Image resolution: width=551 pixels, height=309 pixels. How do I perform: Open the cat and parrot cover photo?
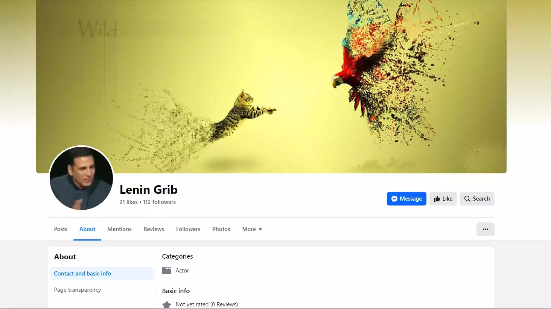pos(271,87)
